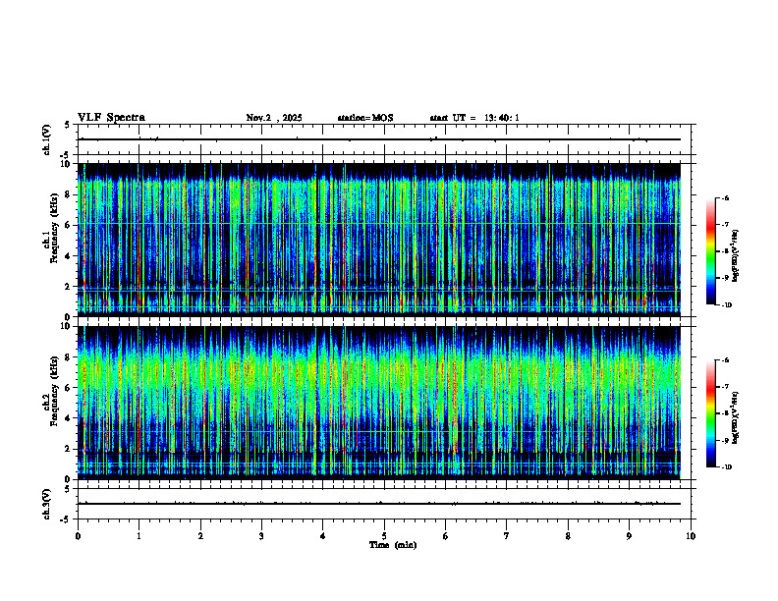
Task: Click inside the ch.2 spectrogram panel
Action: click(x=379, y=403)
